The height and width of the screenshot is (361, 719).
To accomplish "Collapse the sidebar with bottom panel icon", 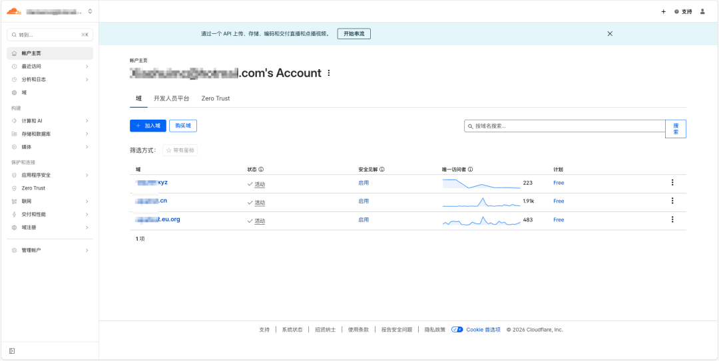I will 12,351.
